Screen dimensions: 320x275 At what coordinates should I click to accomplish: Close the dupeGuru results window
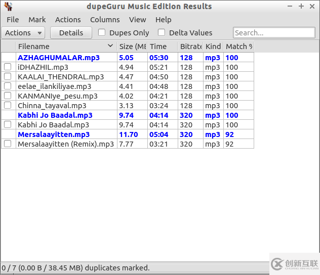pos(312,6)
